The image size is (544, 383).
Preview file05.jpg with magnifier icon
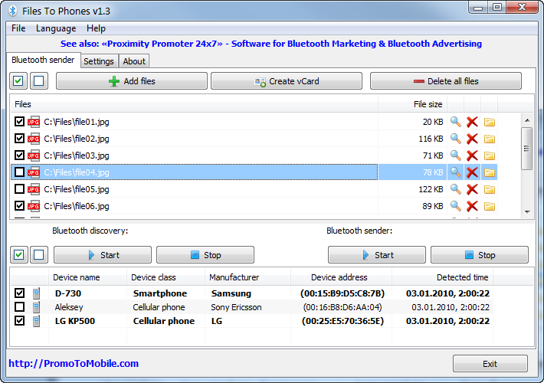456,189
